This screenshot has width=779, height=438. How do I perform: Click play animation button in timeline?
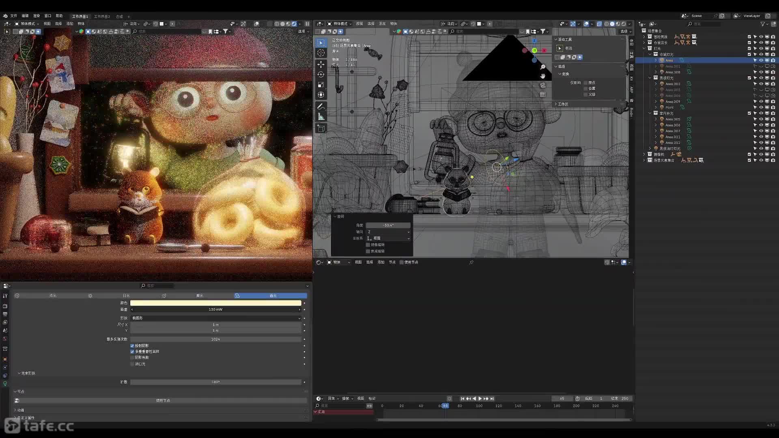(x=480, y=399)
